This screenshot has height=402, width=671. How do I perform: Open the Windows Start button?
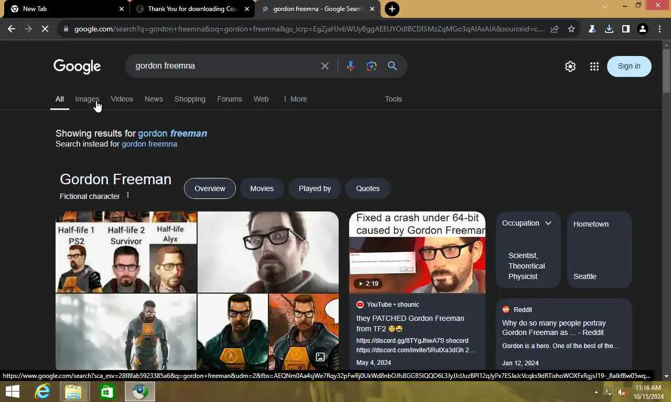pyautogui.click(x=12, y=392)
